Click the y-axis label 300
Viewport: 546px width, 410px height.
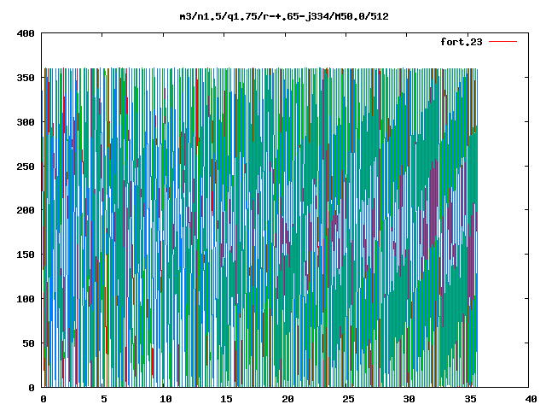click(26, 122)
